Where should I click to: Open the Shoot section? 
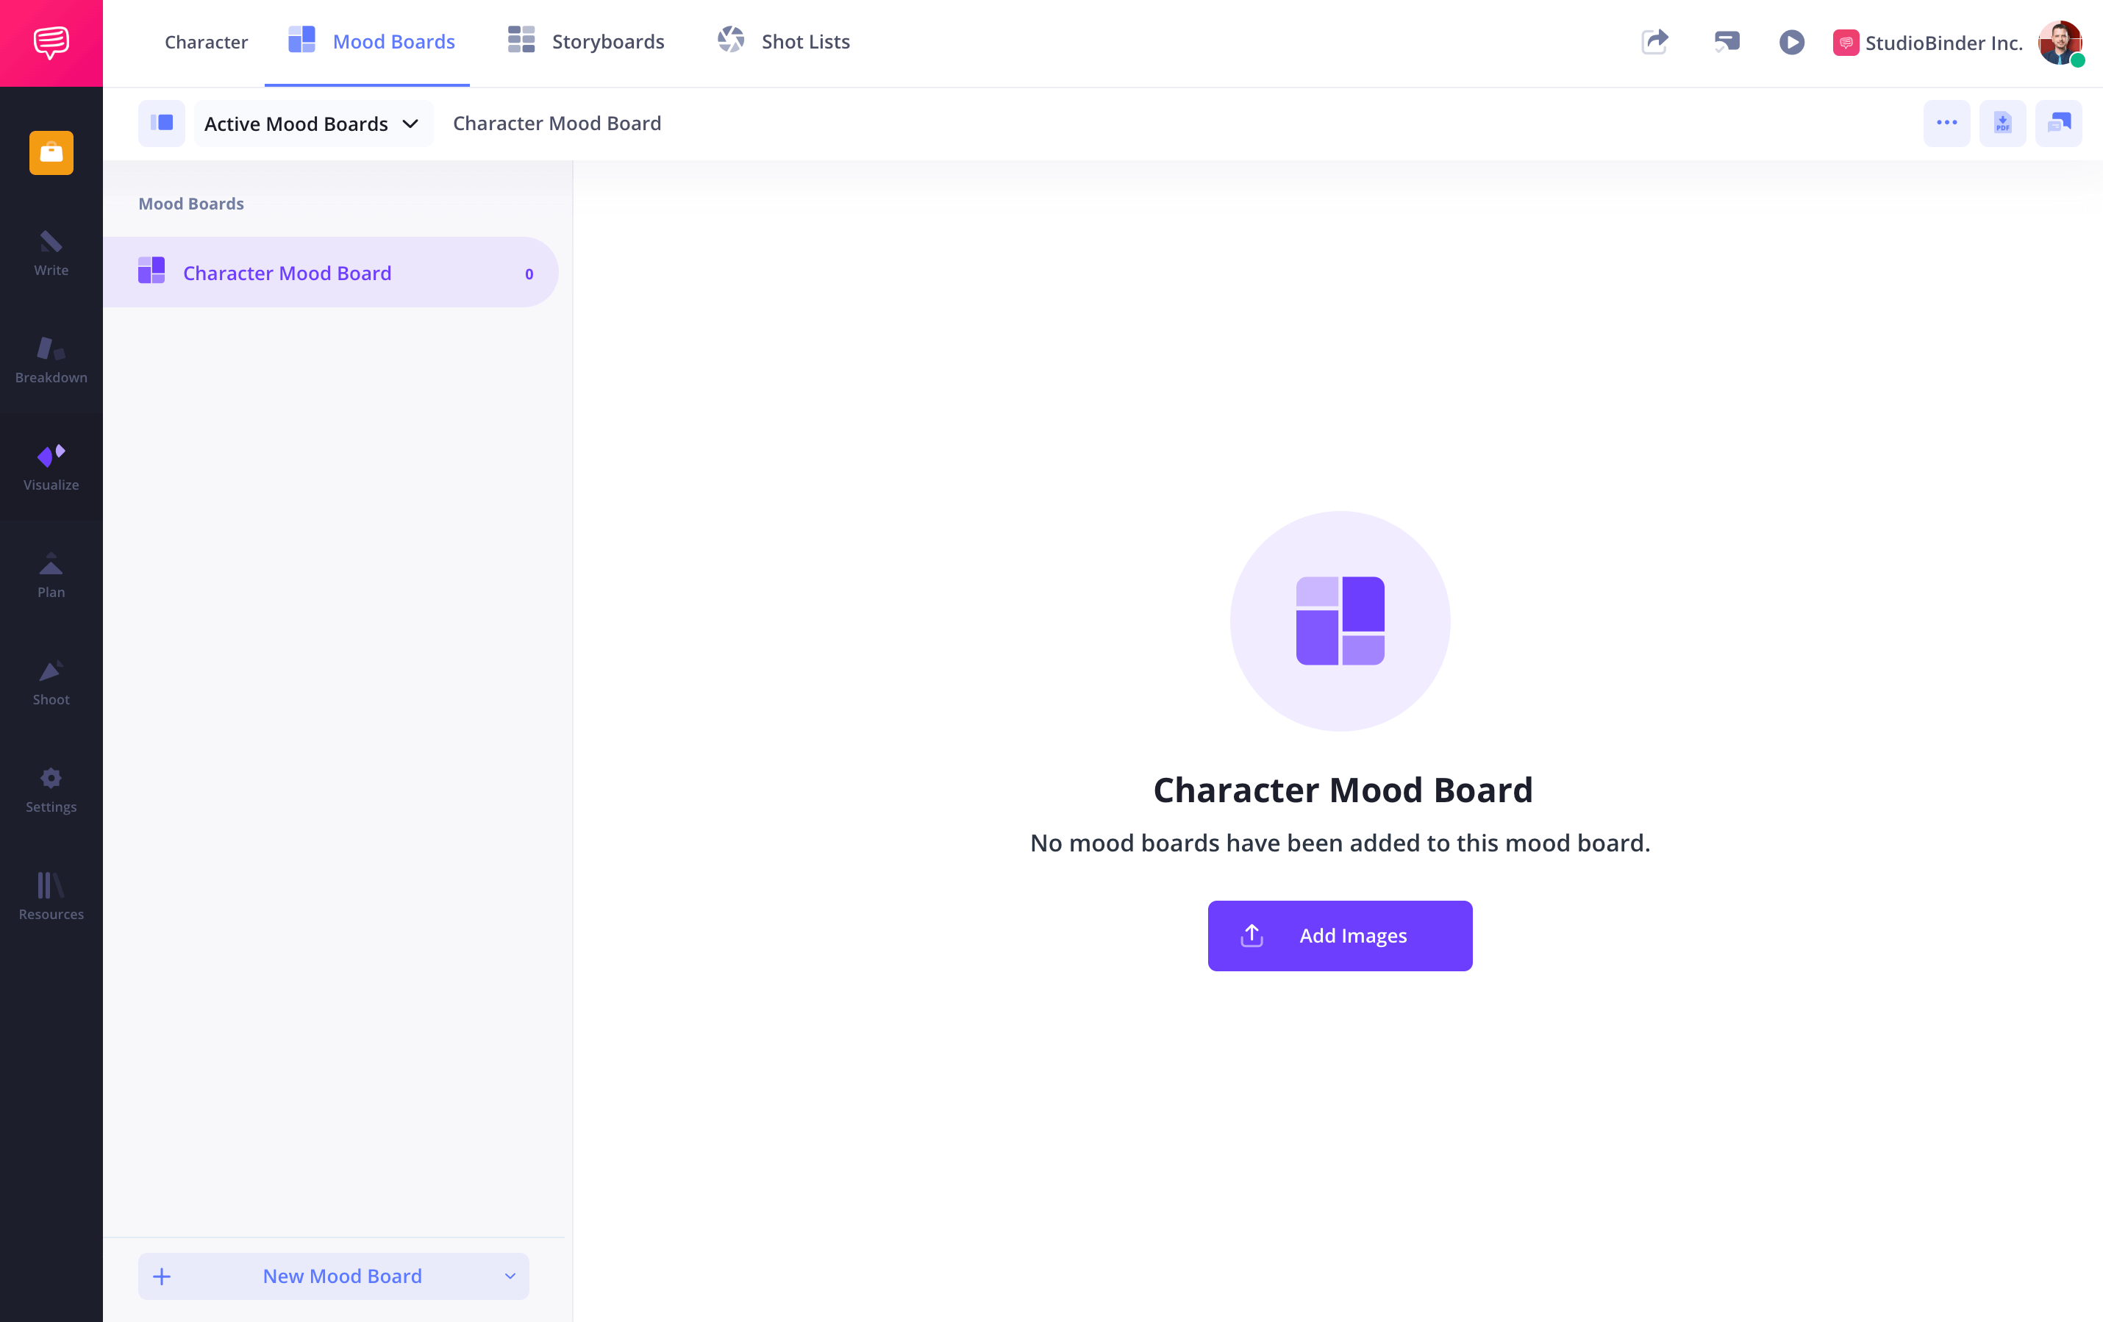50,681
